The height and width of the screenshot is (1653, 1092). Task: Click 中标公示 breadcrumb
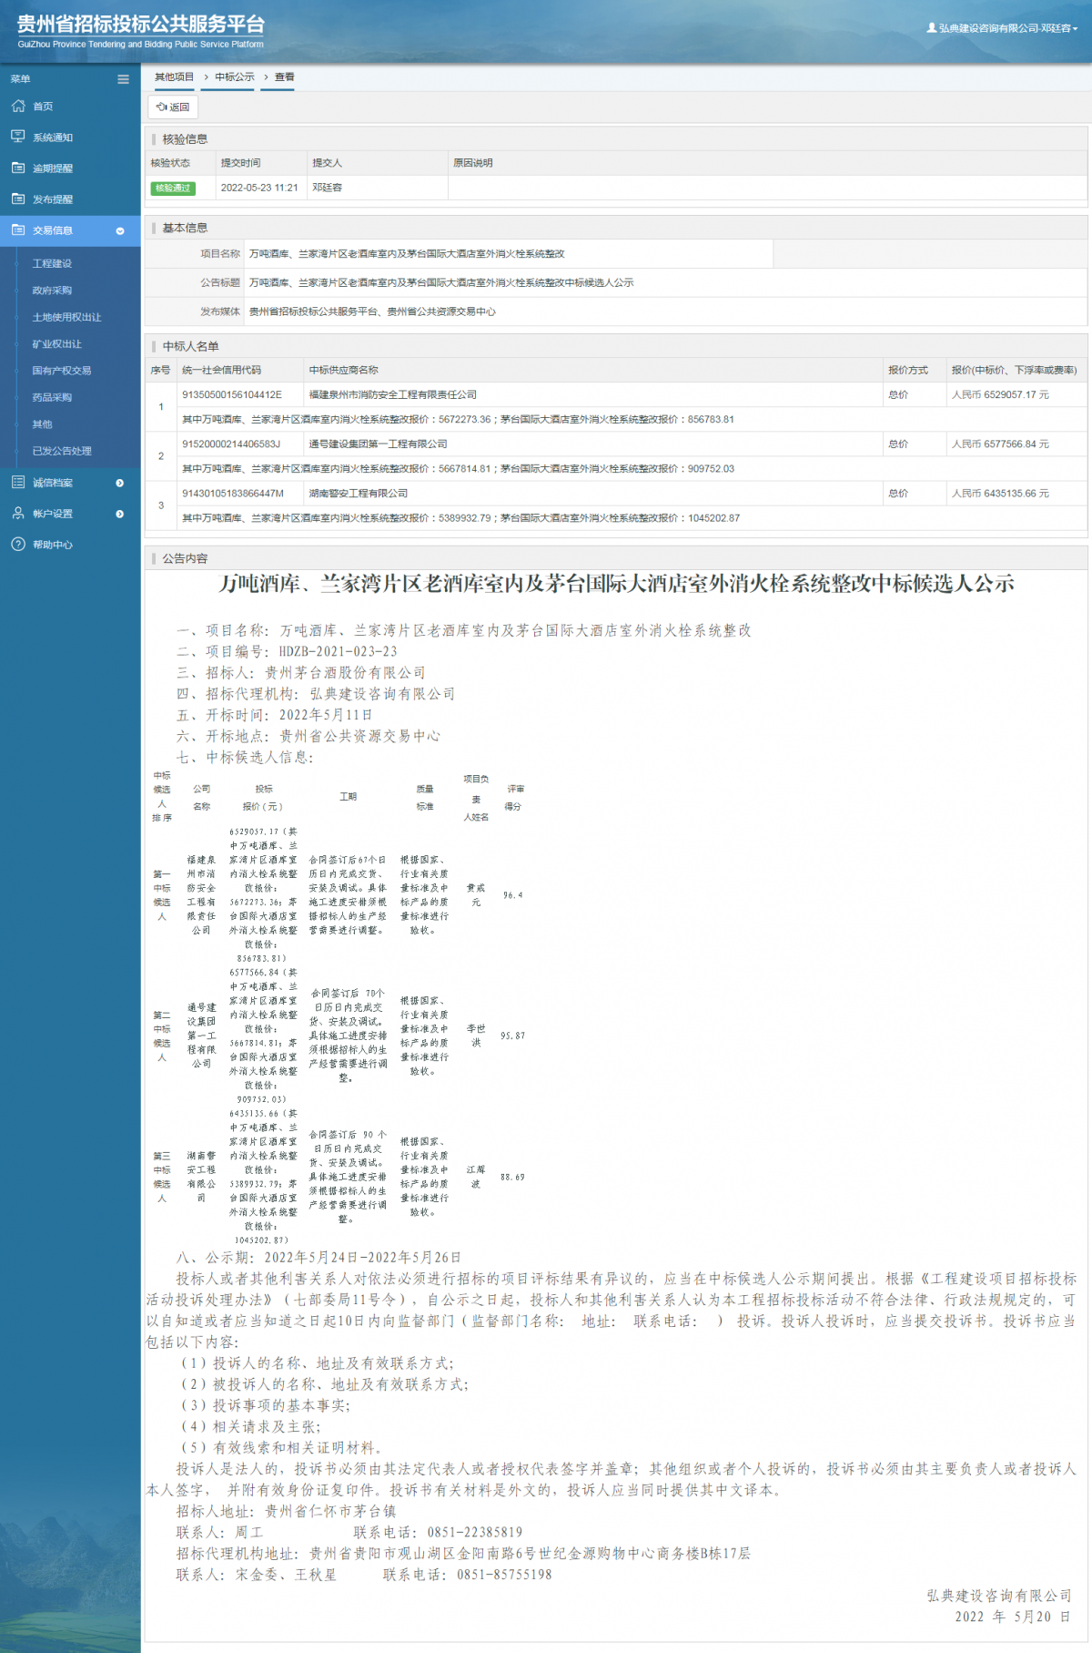pyautogui.click(x=235, y=77)
